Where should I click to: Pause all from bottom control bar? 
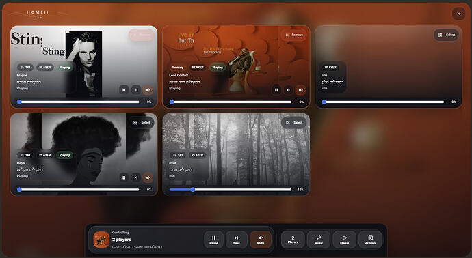click(x=213, y=240)
